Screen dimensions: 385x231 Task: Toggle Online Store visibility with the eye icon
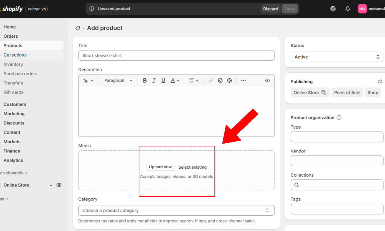pos(59,185)
